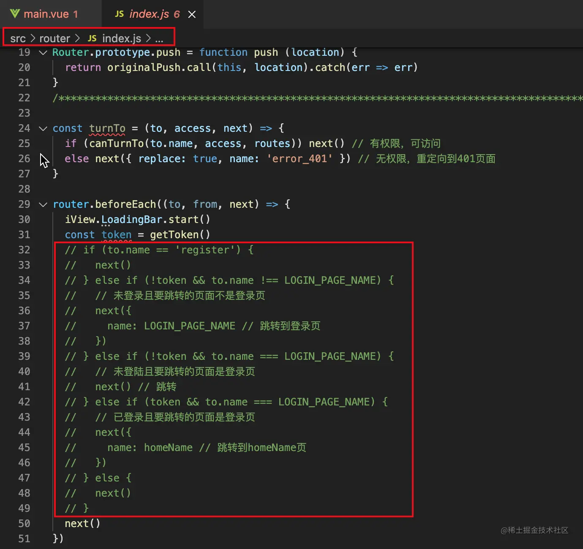Click the comment '未登录且要跳转的页面不是登录页' on line 35

tap(189, 296)
